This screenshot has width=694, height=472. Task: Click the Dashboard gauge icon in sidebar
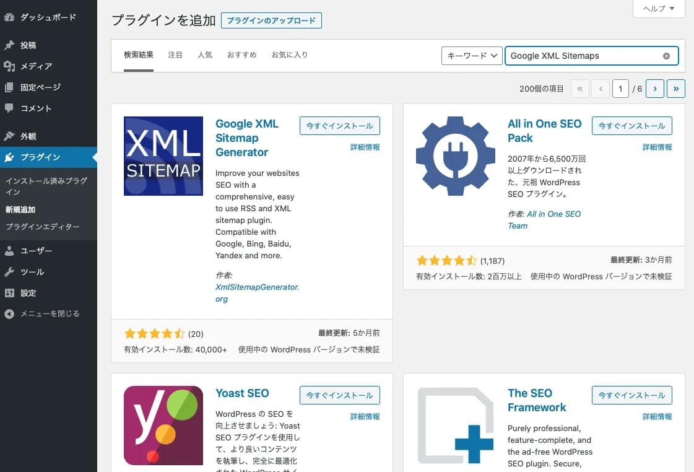click(x=9, y=17)
